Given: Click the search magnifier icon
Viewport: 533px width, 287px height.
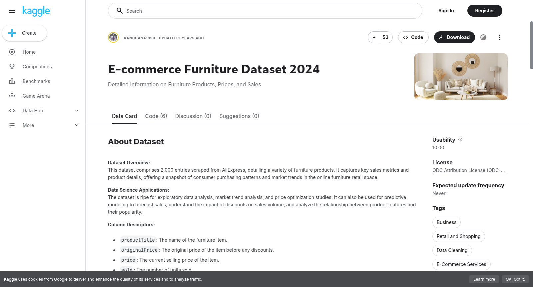Looking at the screenshot, I should 120,11.
